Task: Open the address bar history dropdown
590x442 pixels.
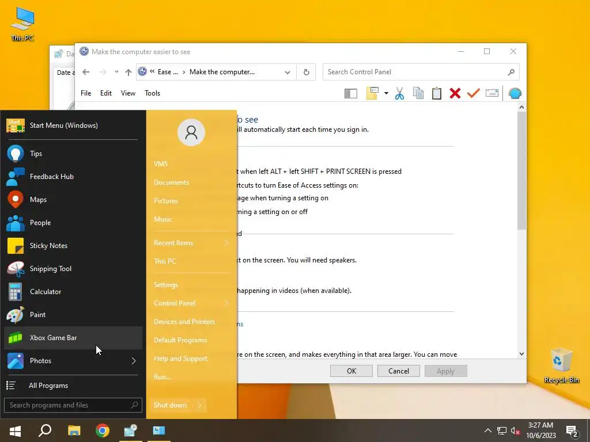Action: click(288, 72)
